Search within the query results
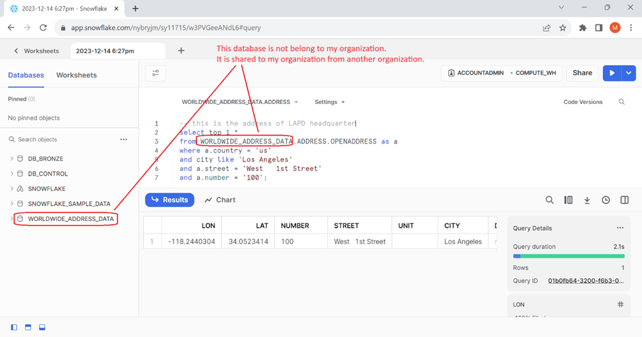Viewport: 642px width, 337px height. coord(549,200)
